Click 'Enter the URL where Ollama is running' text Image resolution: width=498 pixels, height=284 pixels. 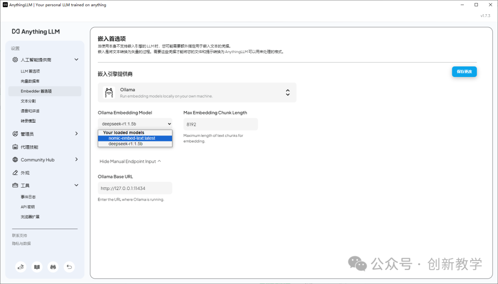click(x=131, y=200)
